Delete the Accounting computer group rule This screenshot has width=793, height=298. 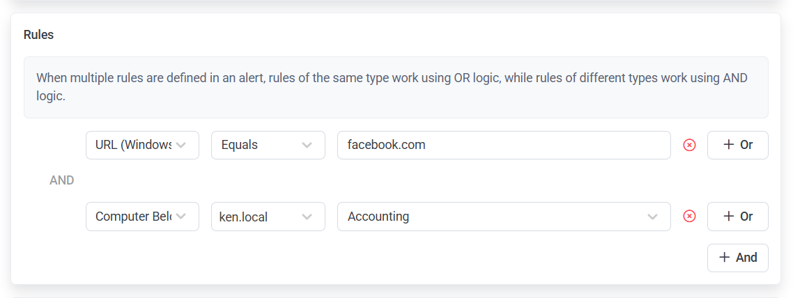(x=689, y=217)
